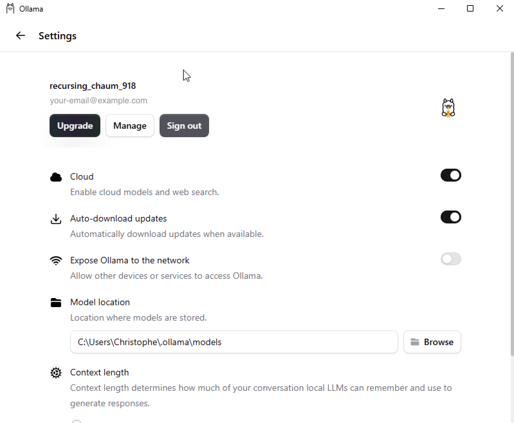Click 'Enable cloud models and web search.' description

(x=144, y=192)
